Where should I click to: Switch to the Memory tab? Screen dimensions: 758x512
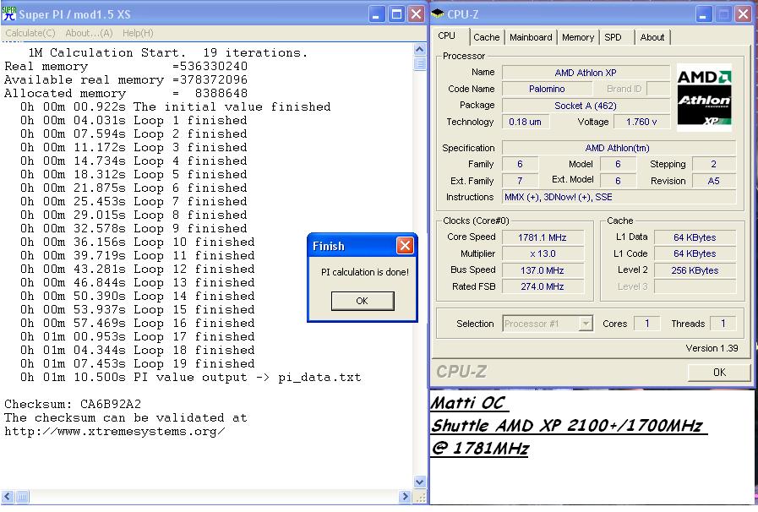coord(578,37)
